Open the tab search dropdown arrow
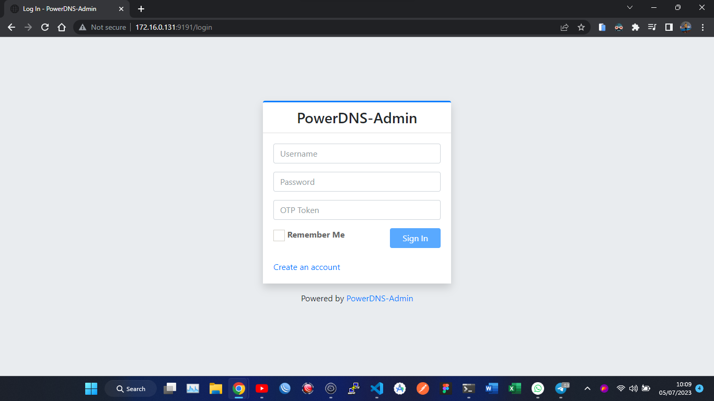 point(630,8)
